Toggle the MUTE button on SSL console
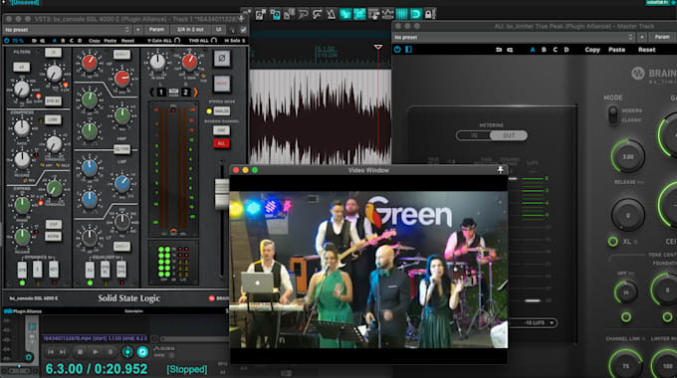 221,84
